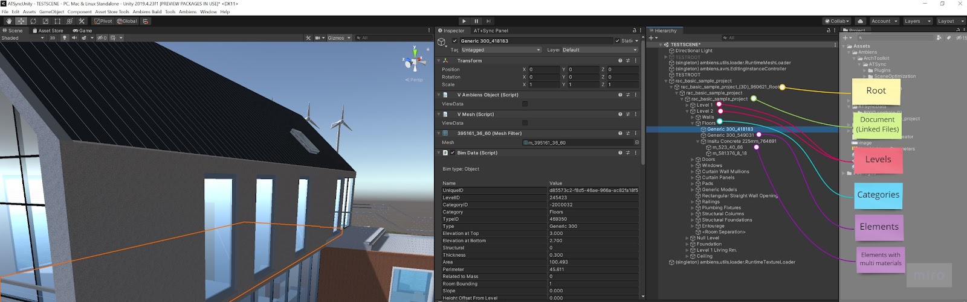Select the Scale tool
The image size is (967, 302).
pyautogui.click(x=45, y=21)
